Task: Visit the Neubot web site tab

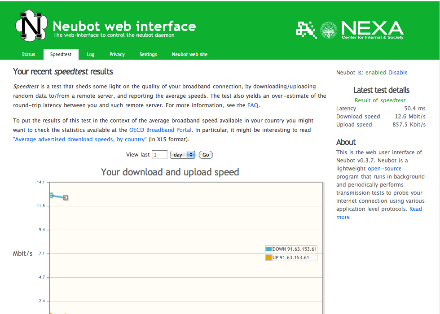Action: (x=189, y=54)
